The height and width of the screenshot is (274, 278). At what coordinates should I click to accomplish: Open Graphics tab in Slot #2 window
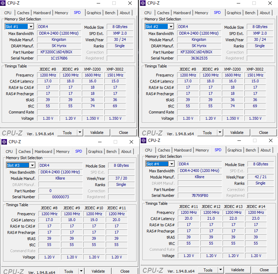pos(234,13)
